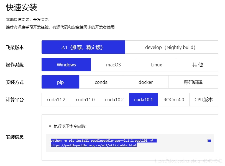Click the 飞桨版本 row label
This screenshot has width=225, height=166.
[15, 47]
